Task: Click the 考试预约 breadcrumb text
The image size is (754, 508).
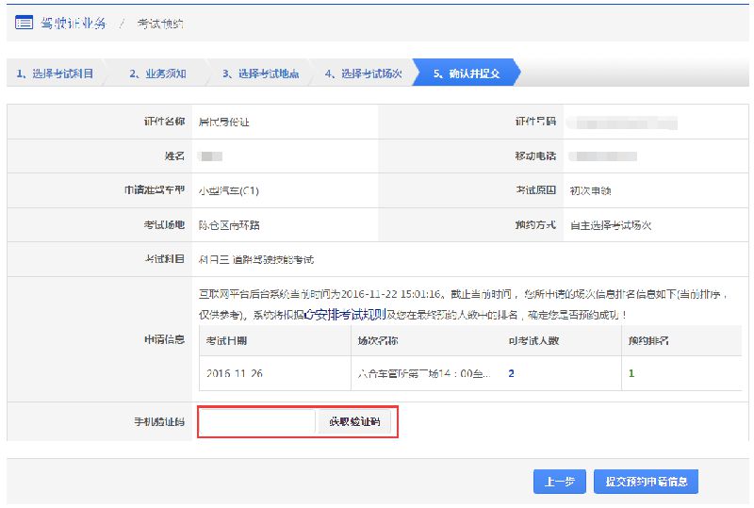Action: [160, 24]
